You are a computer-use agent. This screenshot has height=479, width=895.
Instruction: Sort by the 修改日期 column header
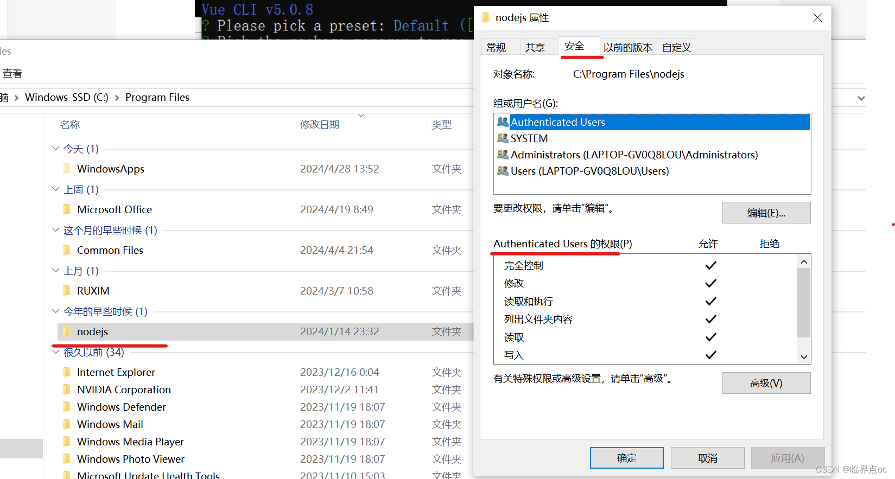(320, 125)
